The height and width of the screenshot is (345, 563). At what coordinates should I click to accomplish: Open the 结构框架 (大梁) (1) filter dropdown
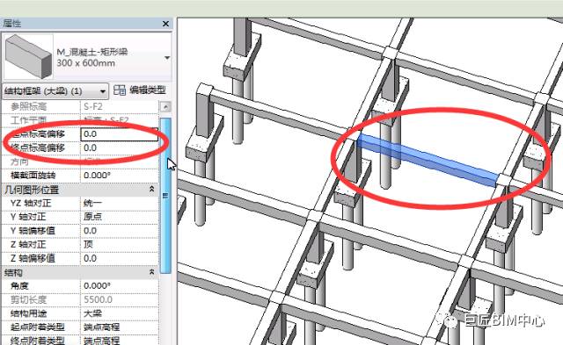pos(55,91)
